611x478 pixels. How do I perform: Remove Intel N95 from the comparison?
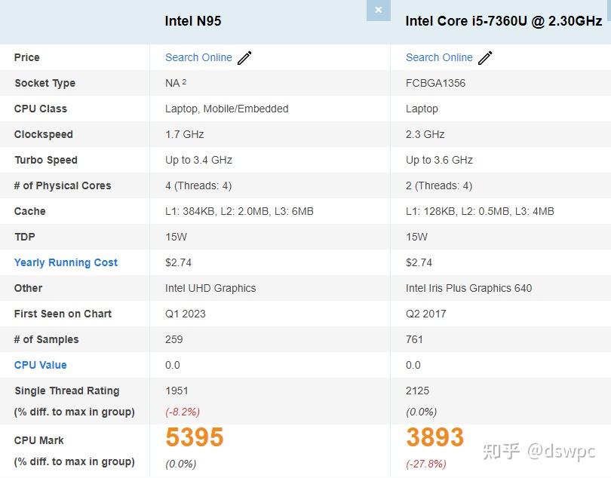pos(378,10)
